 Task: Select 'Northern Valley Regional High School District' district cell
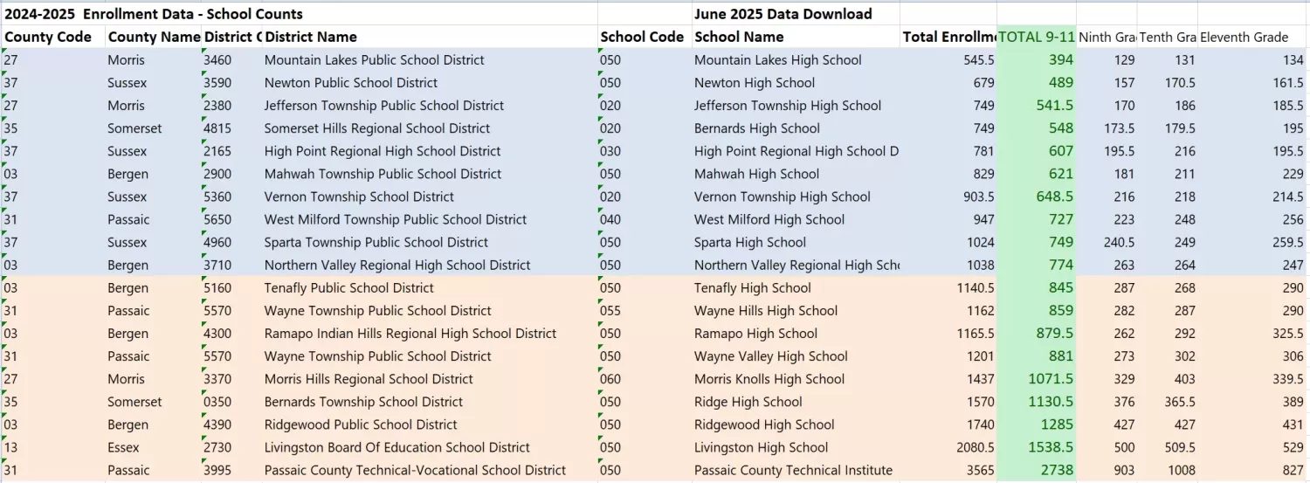tap(429, 265)
